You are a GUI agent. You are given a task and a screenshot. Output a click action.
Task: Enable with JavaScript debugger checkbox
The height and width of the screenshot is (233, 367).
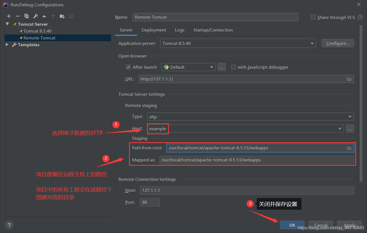[233, 67]
